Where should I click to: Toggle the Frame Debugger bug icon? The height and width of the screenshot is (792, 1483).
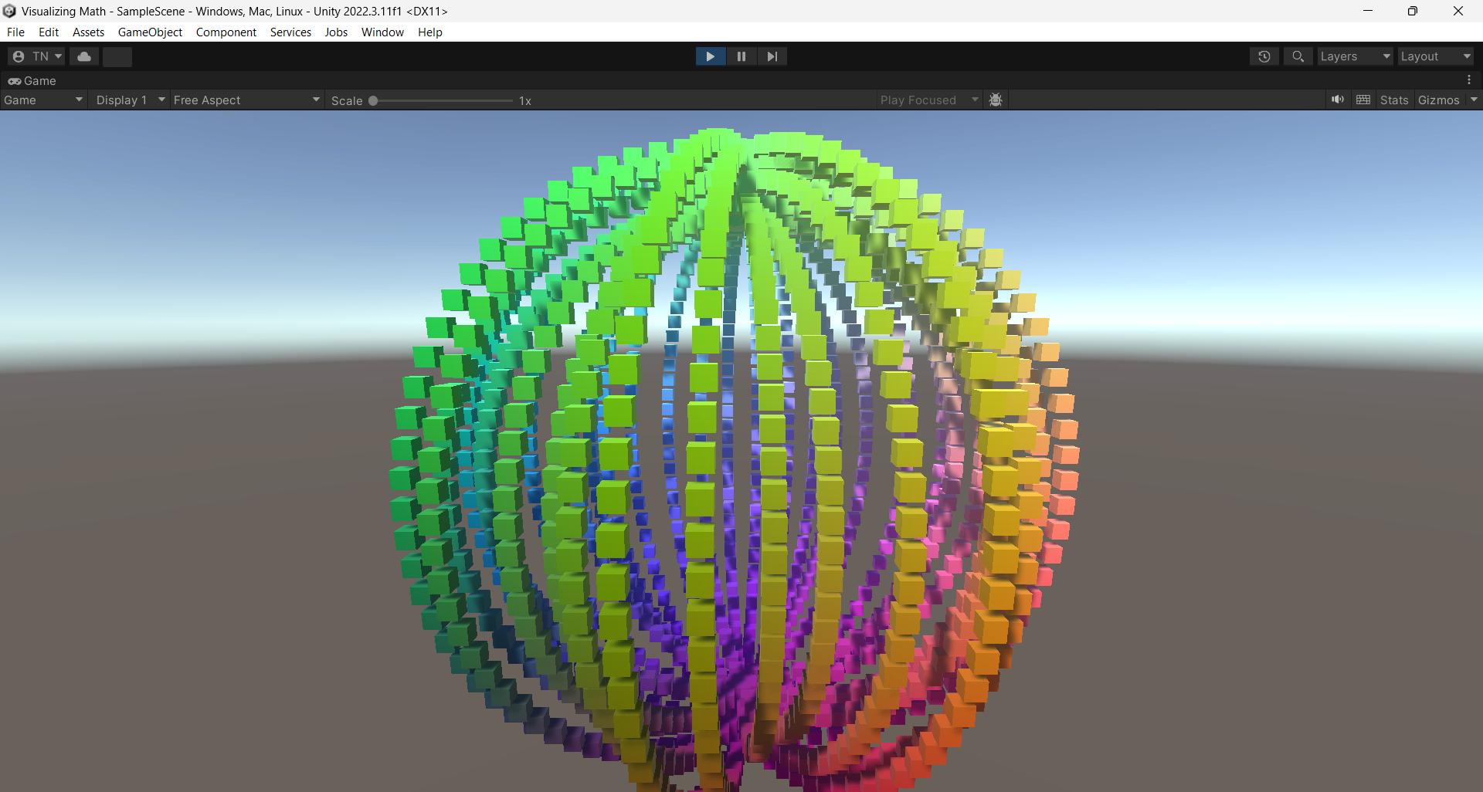click(996, 100)
